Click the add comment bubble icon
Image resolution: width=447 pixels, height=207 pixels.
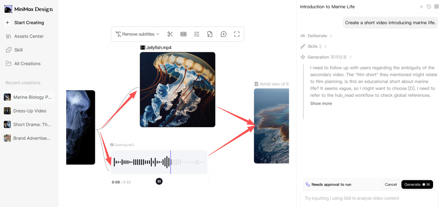223,34
